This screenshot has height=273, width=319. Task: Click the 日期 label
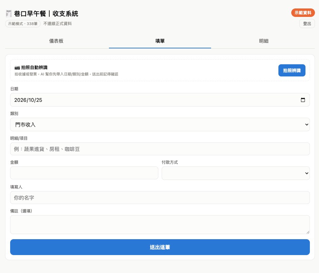pos(14,89)
